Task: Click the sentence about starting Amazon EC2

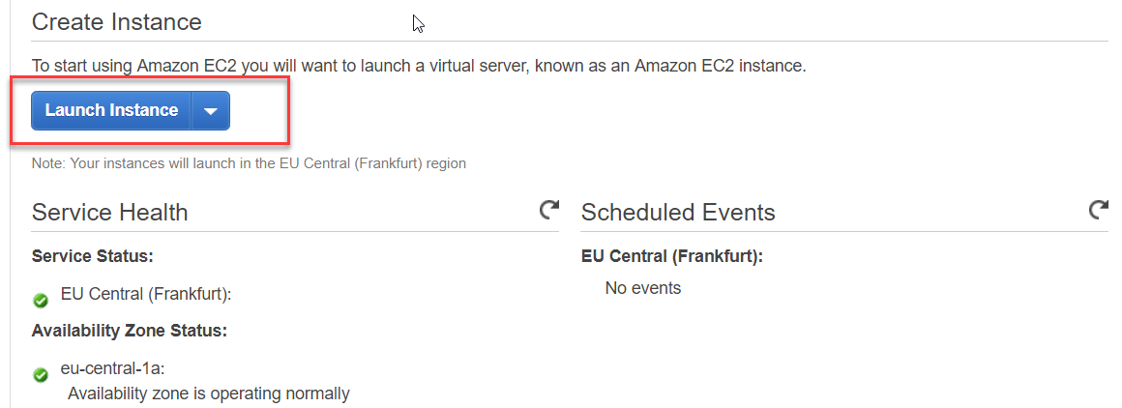Action: click(418, 66)
